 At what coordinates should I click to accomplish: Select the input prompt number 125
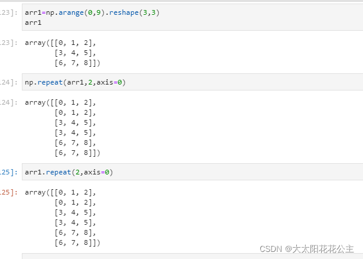pos(8,173)
